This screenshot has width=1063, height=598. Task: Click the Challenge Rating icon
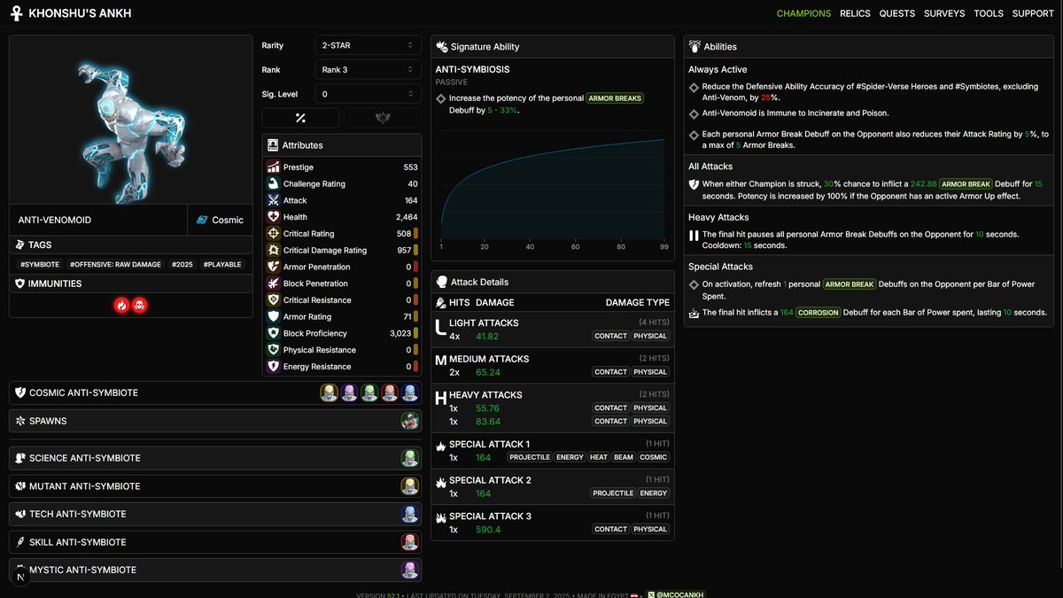[x=274, y=183]
